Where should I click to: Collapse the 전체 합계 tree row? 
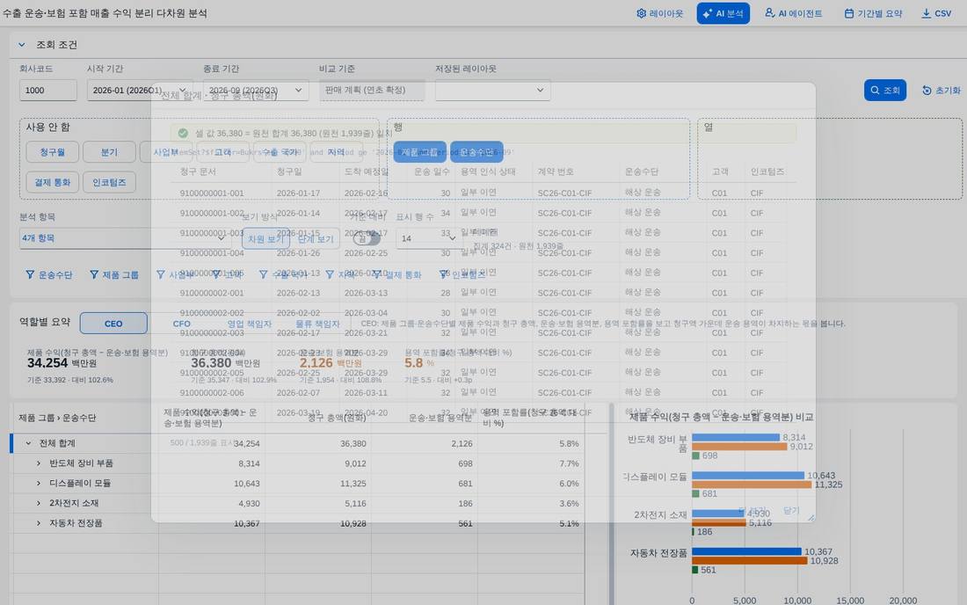point(28,443)
